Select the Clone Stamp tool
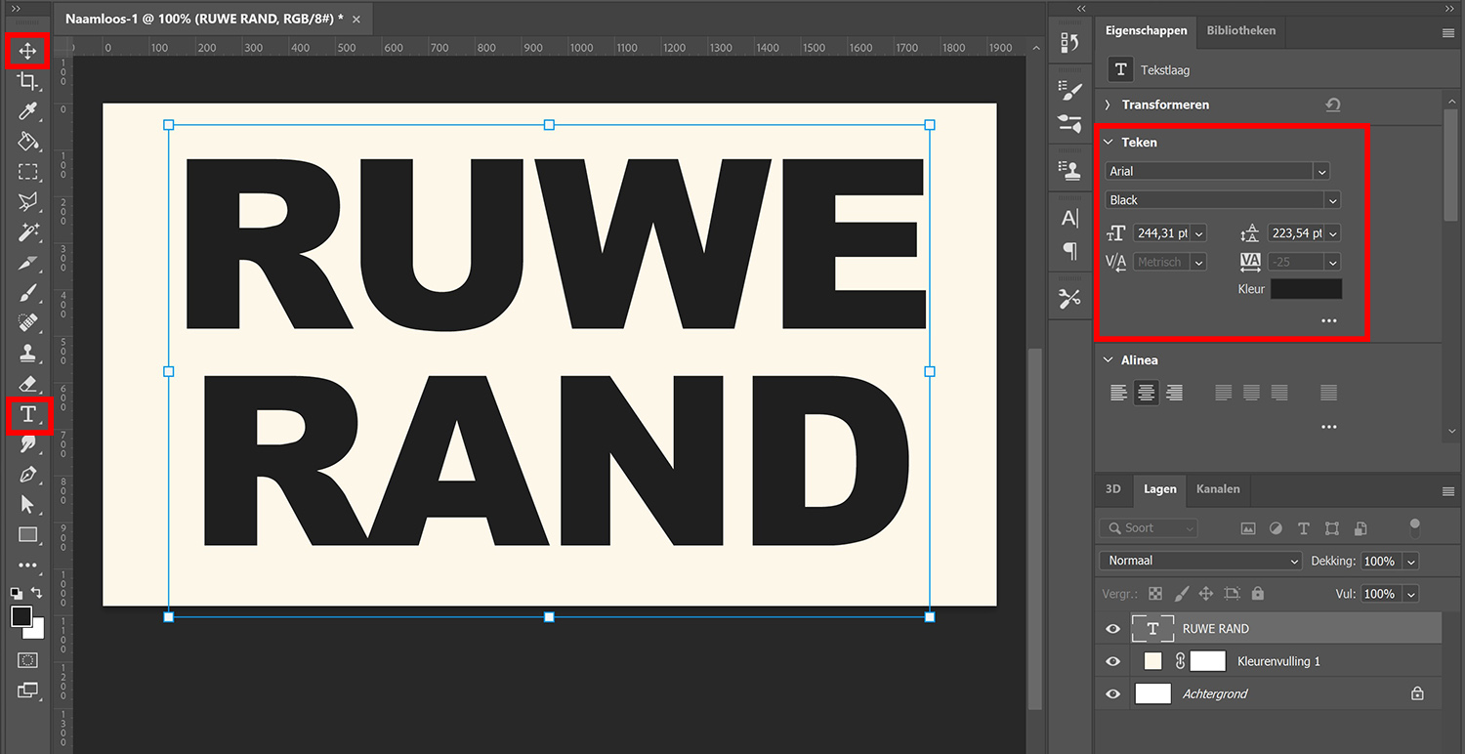Screen dimensions: 1465x754 tap(27, 353)
